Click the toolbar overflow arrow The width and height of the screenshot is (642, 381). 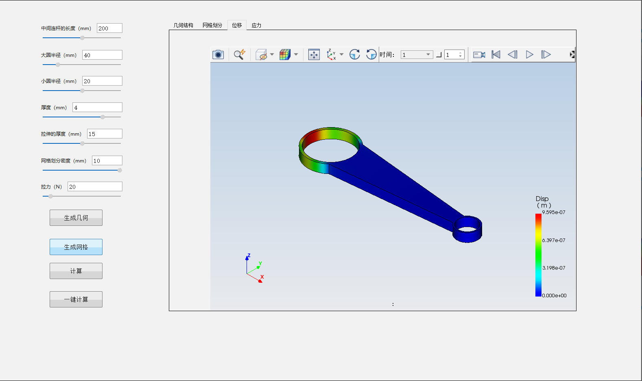tap(572, 54)
